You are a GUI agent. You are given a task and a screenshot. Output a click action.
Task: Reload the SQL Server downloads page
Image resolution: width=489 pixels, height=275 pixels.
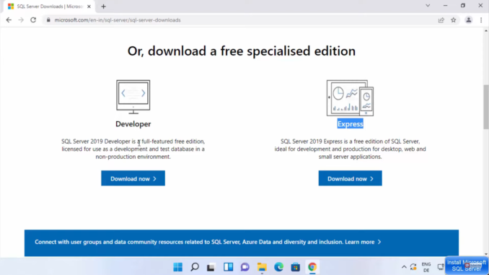coord(33,20)
